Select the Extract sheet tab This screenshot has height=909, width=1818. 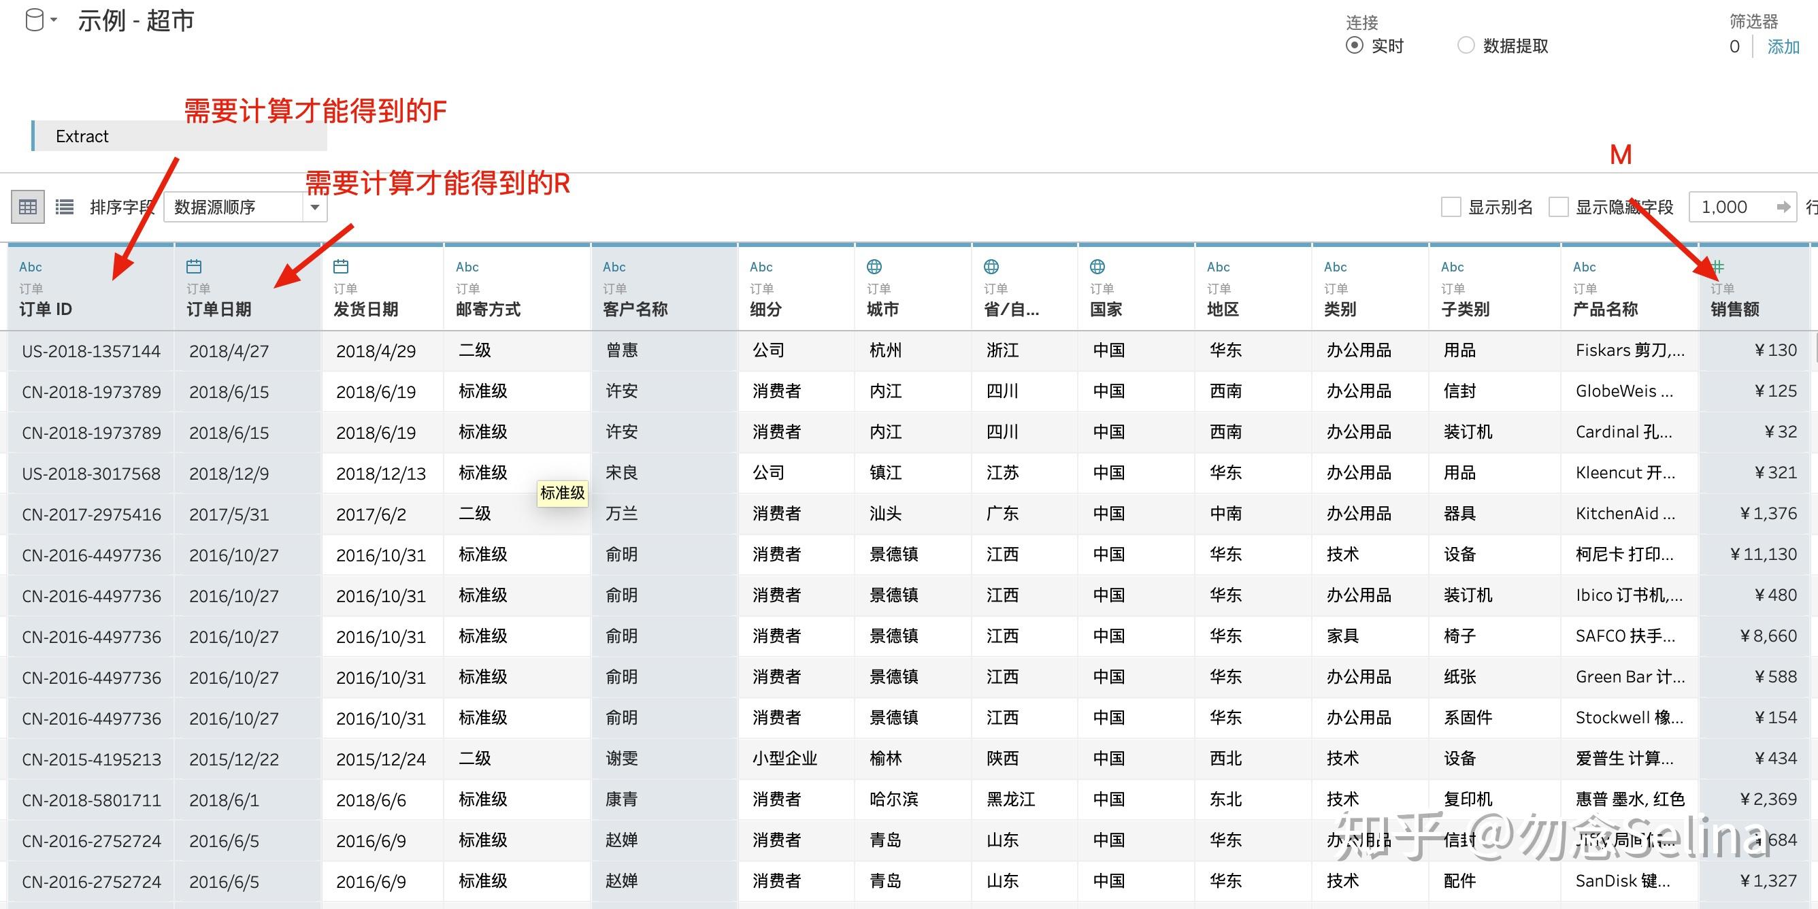point(82,135)
